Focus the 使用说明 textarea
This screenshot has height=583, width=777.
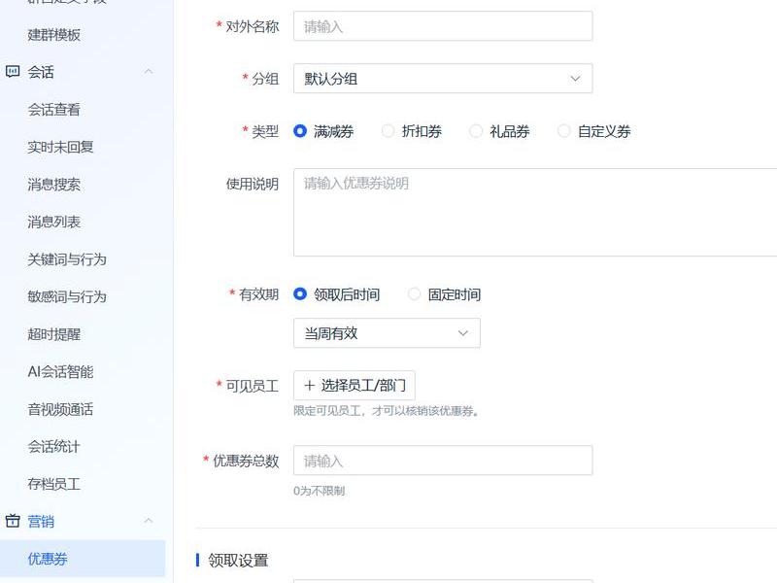pos(535,212)
